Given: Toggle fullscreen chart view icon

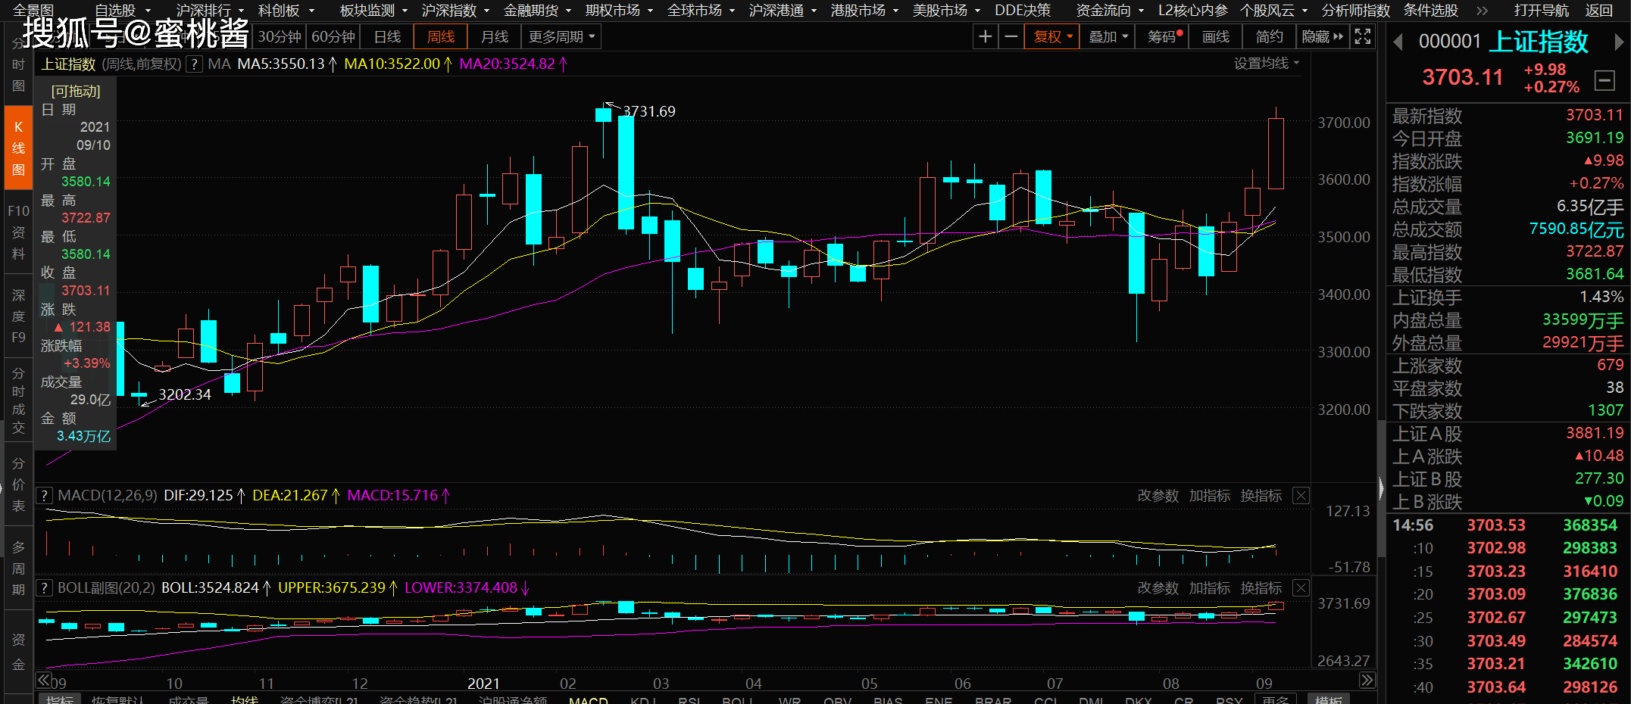Looking at the screenshot, I should [1362, 36].
